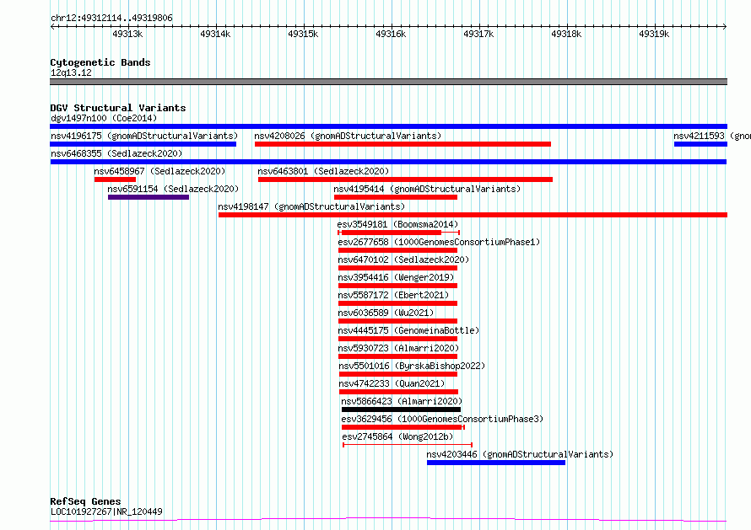Viewport: 751px width, 530px height.
Task: Open nsv4203446 gnomADStructuralVariants label
Action: [520, 454]
